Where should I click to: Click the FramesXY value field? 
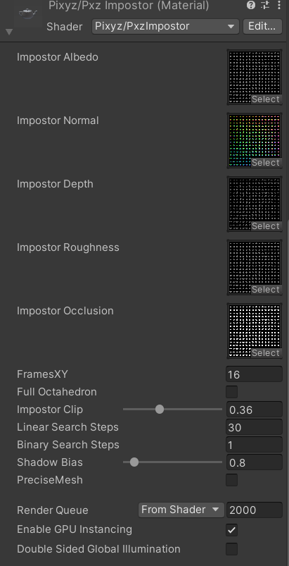click(254, 374)
